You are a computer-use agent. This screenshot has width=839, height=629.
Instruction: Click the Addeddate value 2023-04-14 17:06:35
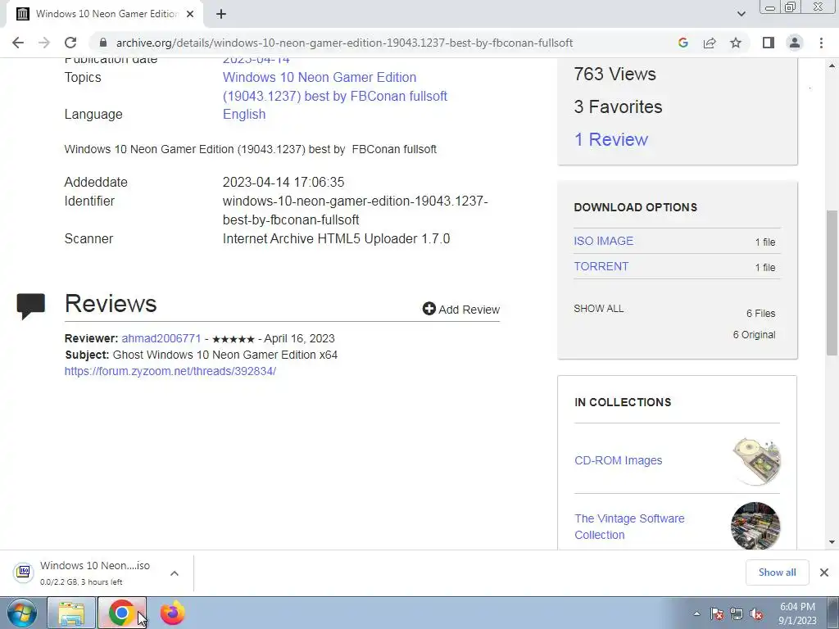(x=283, y=183)
